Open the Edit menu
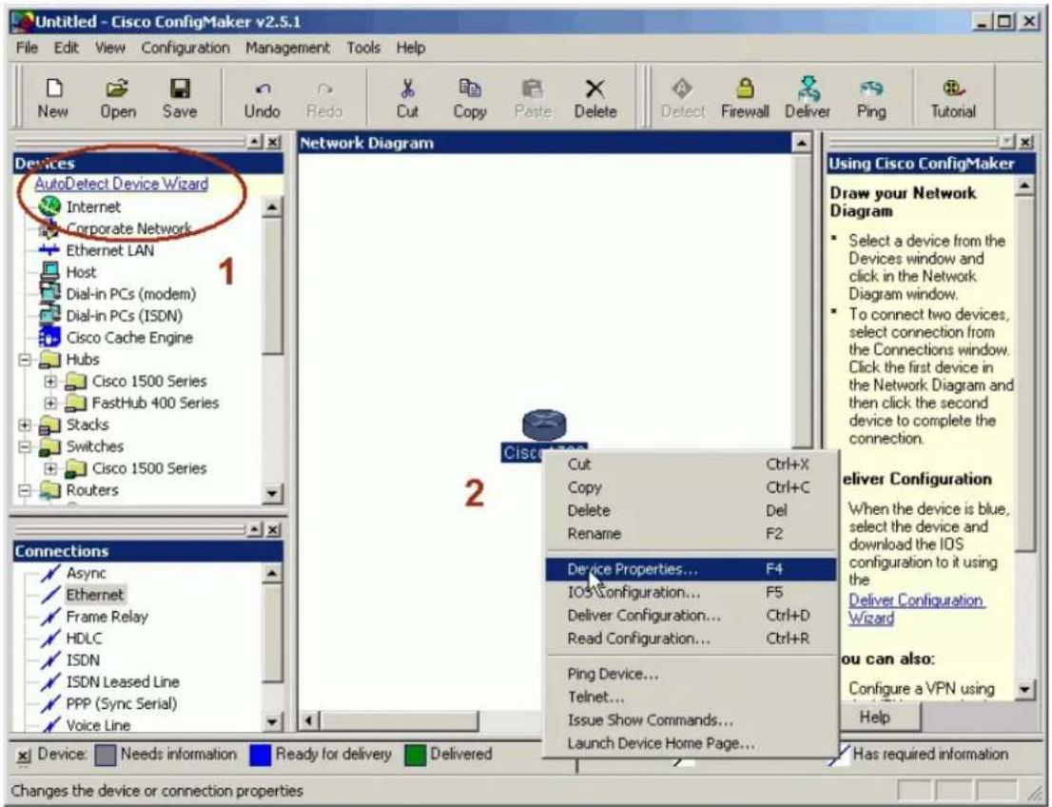The image size is (1052, 807). tap(66, 48)
